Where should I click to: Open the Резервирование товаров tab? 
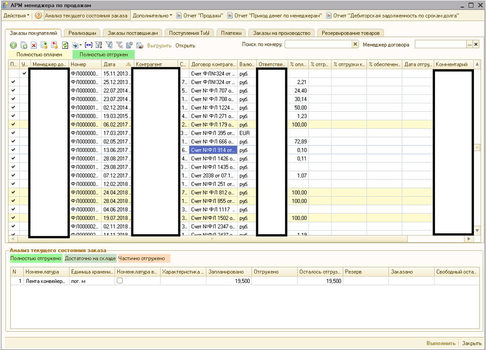[x=350, y=33]
